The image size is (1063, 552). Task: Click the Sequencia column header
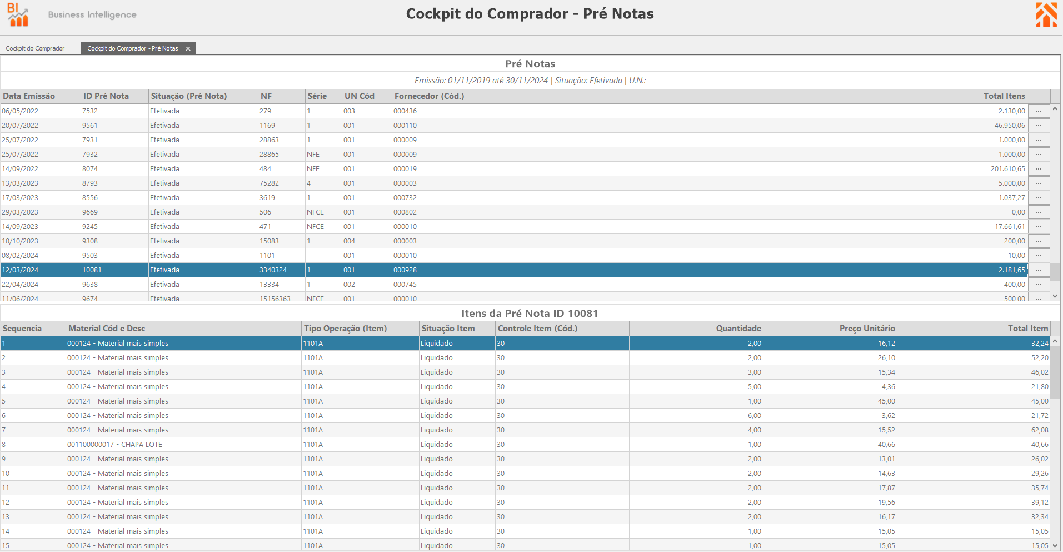pos(33,329)
